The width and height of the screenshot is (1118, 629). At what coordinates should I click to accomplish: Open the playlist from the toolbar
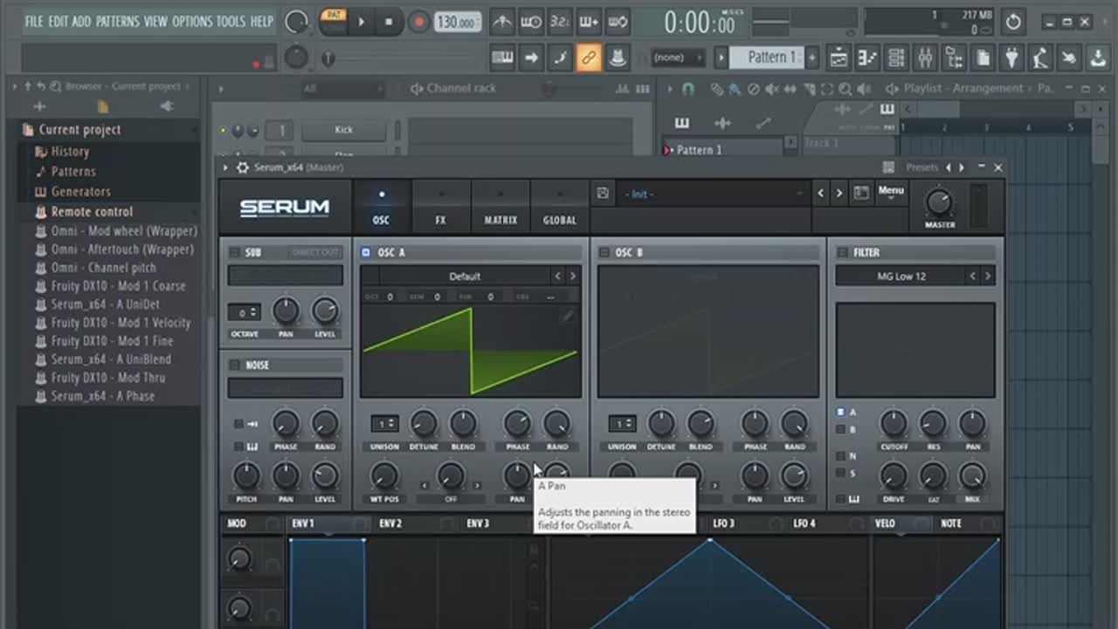click(838, 58)
